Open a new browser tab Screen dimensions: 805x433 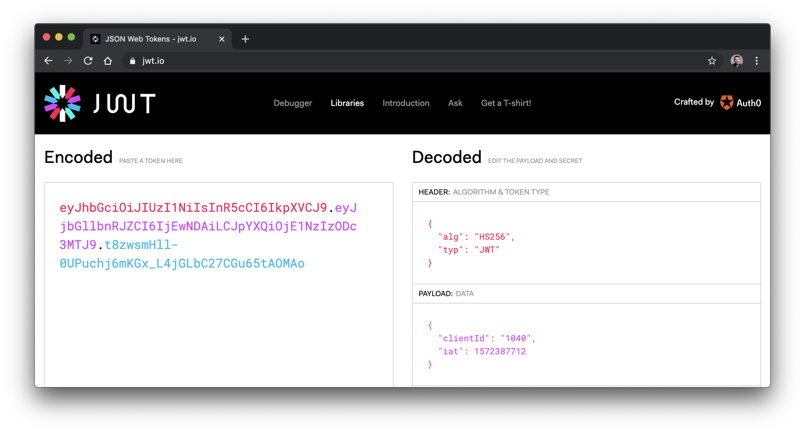(245, 39)
